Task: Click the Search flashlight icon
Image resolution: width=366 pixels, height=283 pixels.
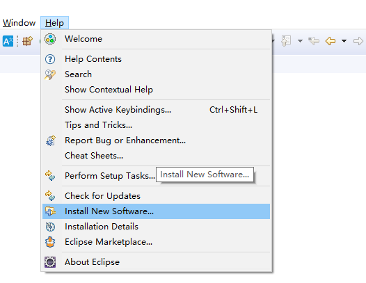Action: [50, 74]
